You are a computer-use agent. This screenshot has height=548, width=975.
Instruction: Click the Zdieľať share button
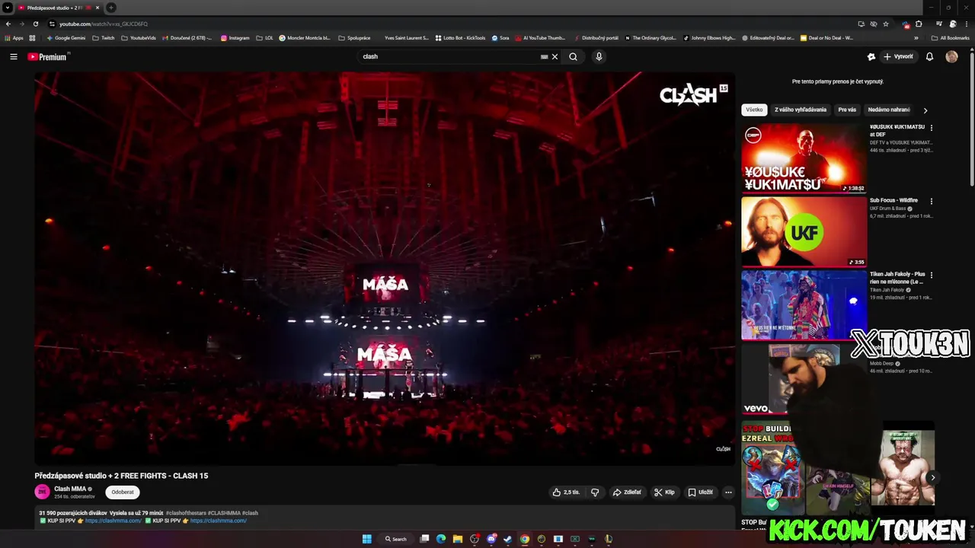(x=627, y=492)
